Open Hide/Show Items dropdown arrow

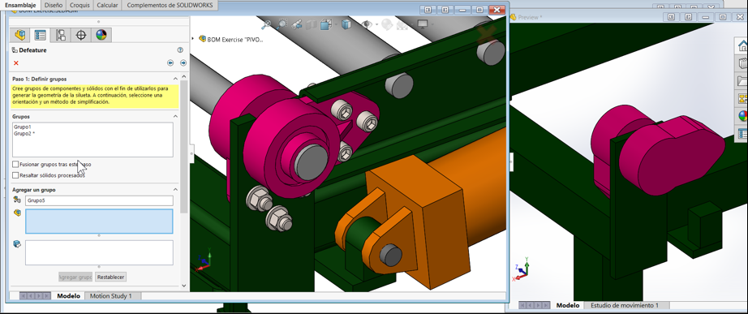tap(376, 24)
